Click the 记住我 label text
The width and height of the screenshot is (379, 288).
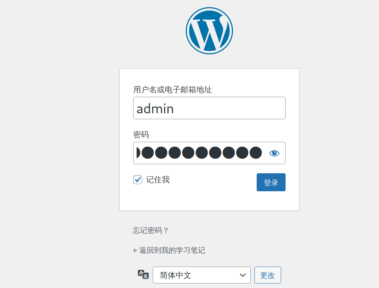(x=158, y=180)
